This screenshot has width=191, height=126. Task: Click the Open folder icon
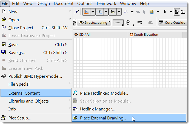4,19
